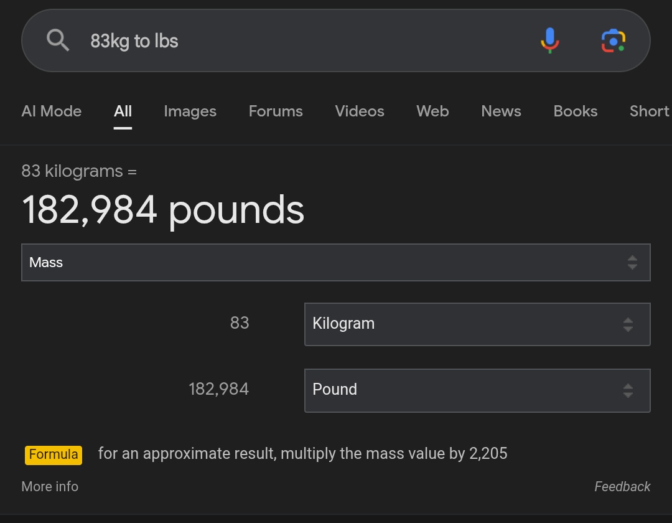This screenshot has height=523, width=672.
Task: Open the News tab
Action: [501, 111]
